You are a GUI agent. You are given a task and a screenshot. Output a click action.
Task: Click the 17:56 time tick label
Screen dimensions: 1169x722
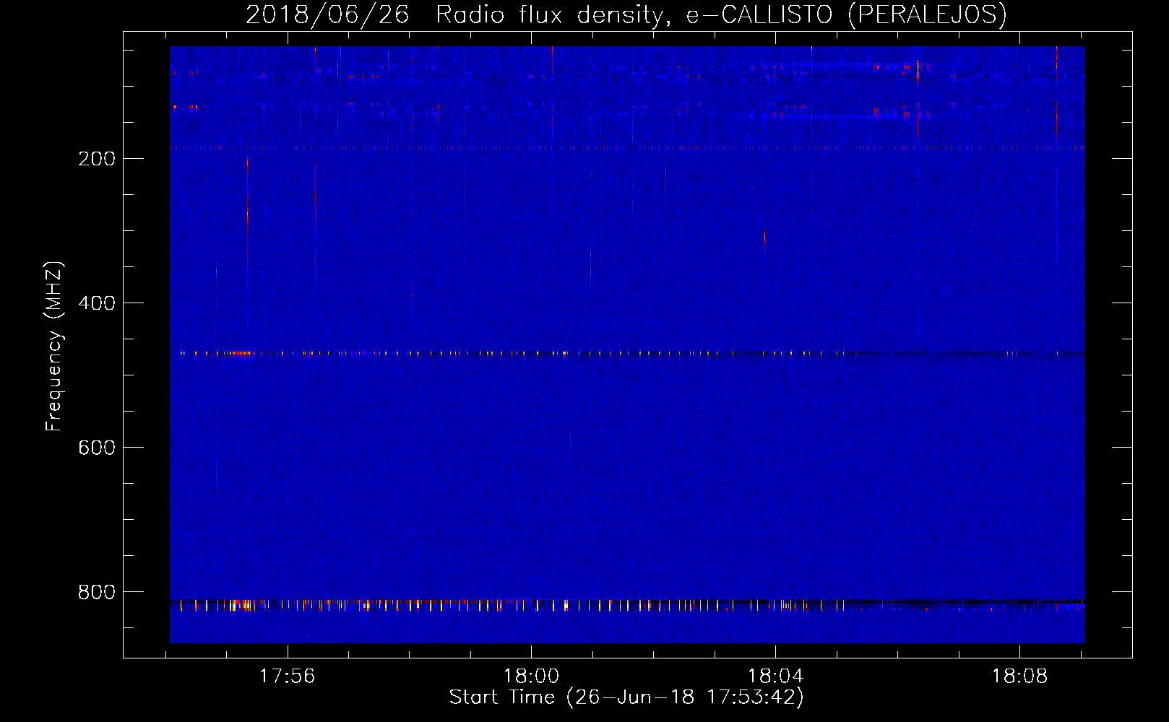pos(288,677)
